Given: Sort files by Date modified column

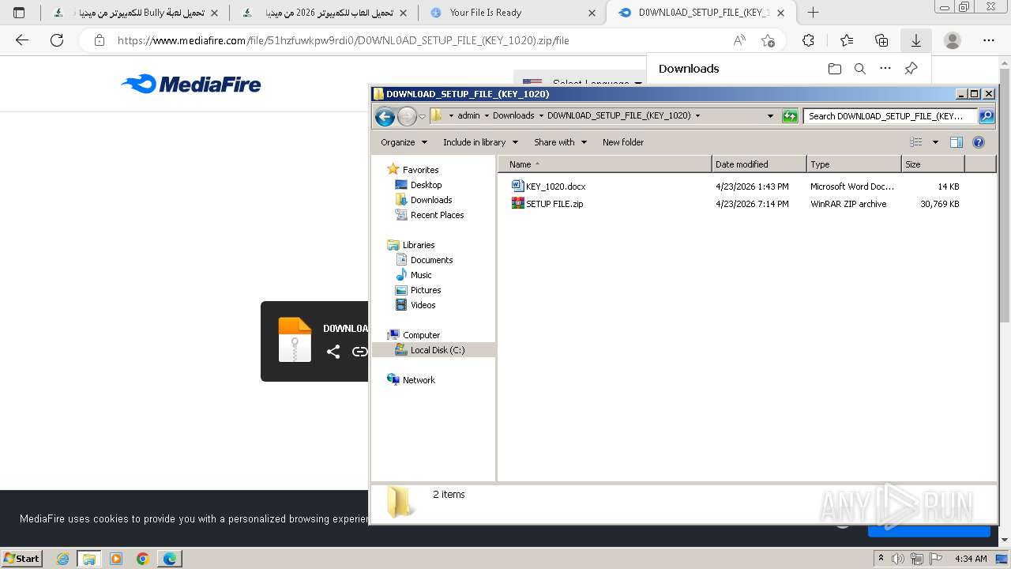Looking at the screenshot, I should pyautogui.click(x=759, y=164).
